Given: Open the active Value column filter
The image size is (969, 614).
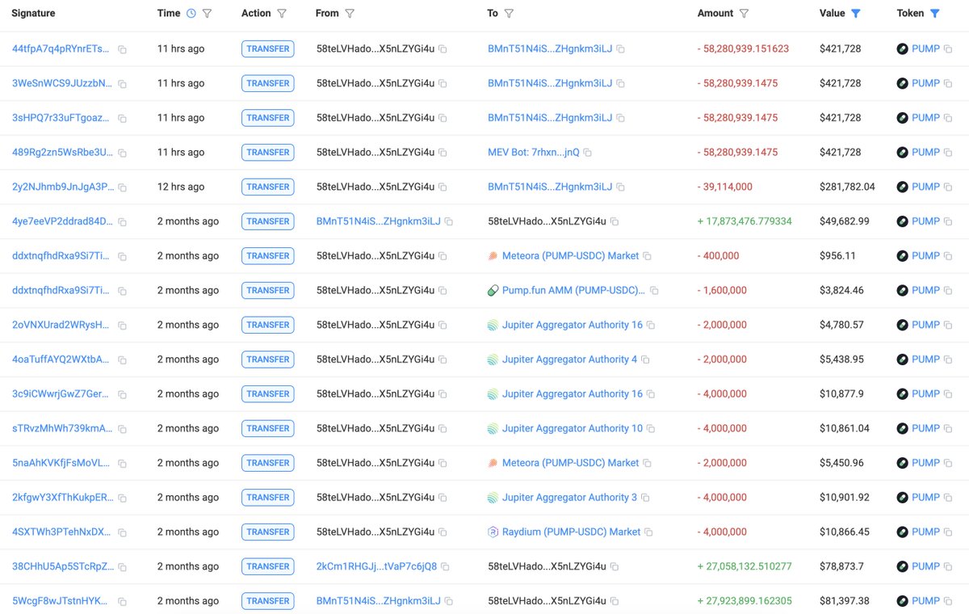Looking at the screenshot, I should tap(856, 14).
